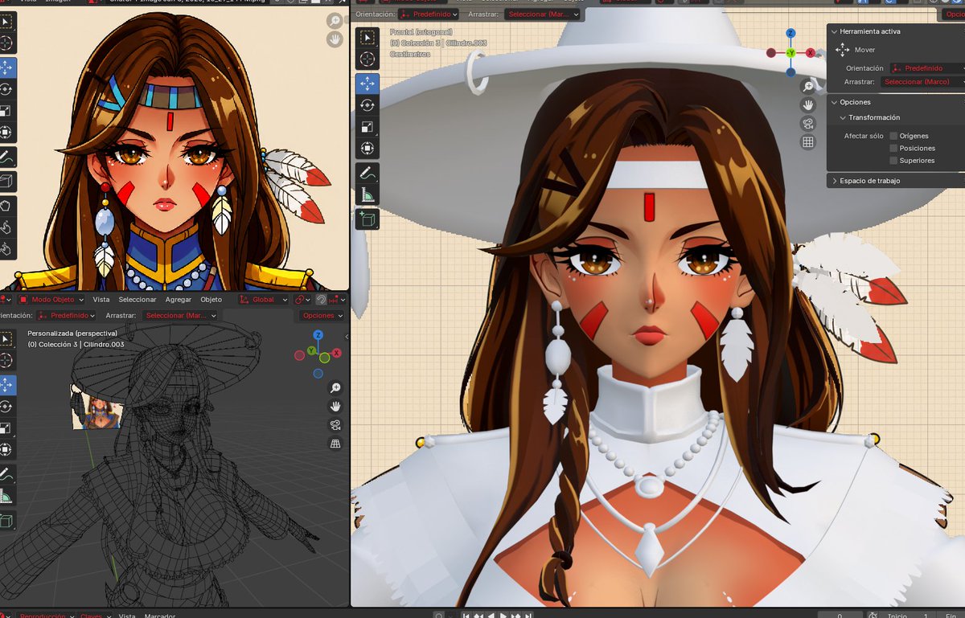Screen dimensions: 965x618
Task: Collapse the Opciones panel in sidebar
Action: tap(834, 102)
